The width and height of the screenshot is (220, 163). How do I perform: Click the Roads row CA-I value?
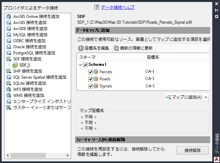coord(150,79)
